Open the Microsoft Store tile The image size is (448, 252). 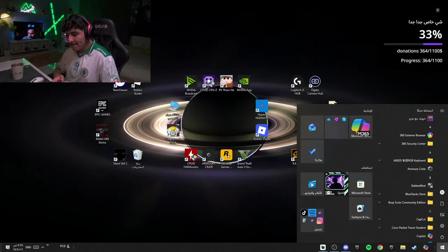click(x=360, y=184)
